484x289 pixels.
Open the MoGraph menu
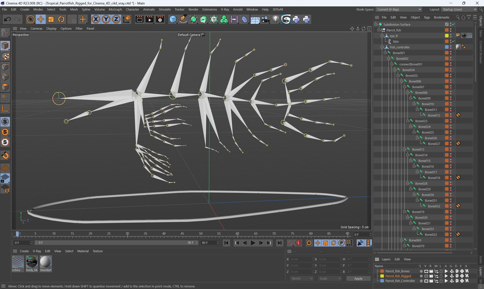115,9
